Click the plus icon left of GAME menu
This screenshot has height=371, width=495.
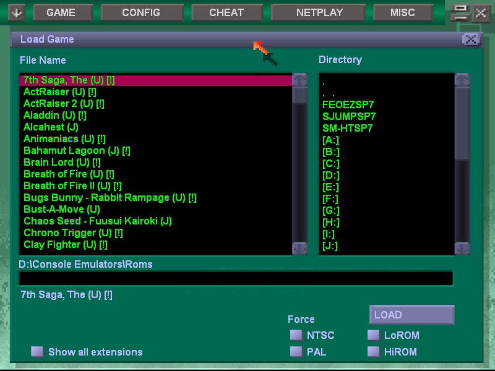pos(17,13)
